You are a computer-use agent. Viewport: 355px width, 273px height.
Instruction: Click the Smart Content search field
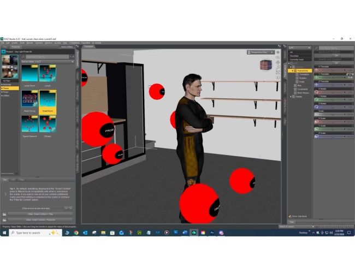point(48,57)
